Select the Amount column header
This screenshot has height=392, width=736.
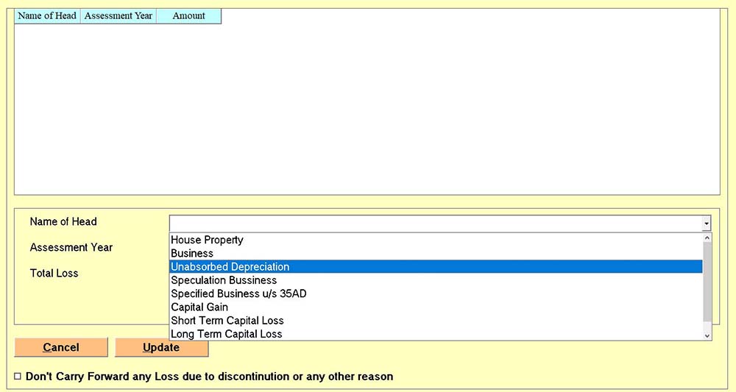pos(188,15)
